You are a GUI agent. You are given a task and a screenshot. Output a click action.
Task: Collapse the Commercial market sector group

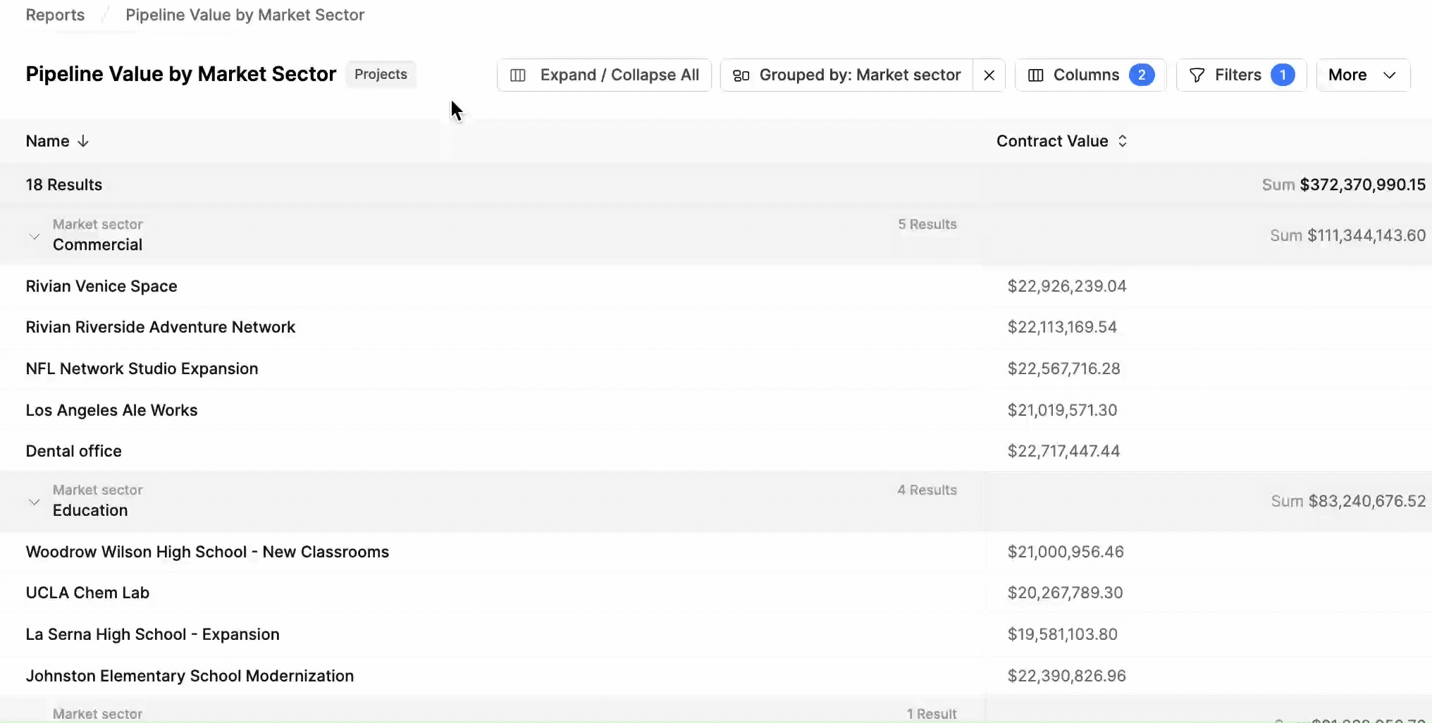[34, 236]
